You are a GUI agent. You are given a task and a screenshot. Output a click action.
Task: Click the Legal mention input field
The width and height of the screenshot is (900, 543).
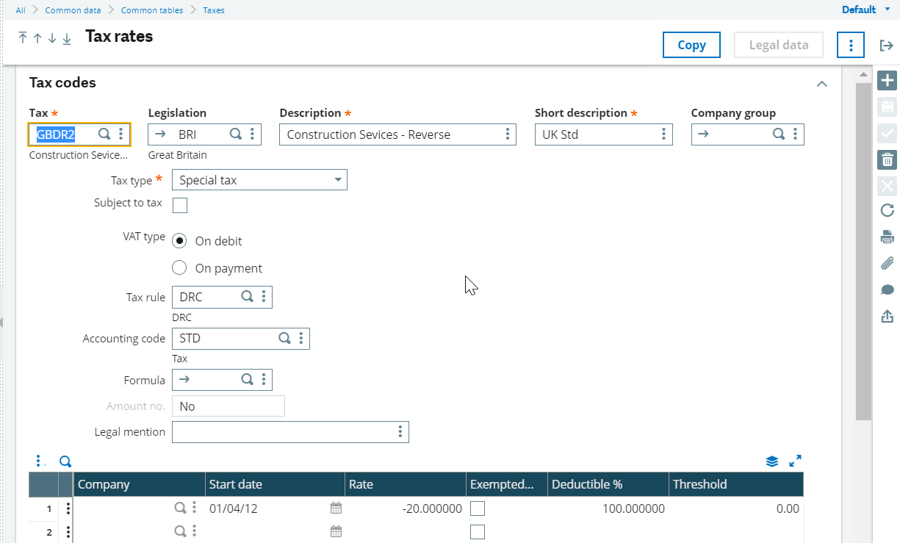[x=290, y=432]
